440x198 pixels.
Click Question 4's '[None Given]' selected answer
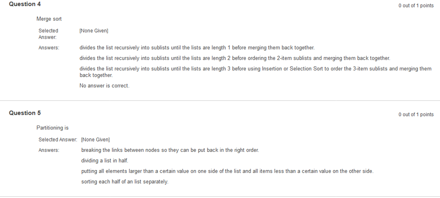point(94,31)
